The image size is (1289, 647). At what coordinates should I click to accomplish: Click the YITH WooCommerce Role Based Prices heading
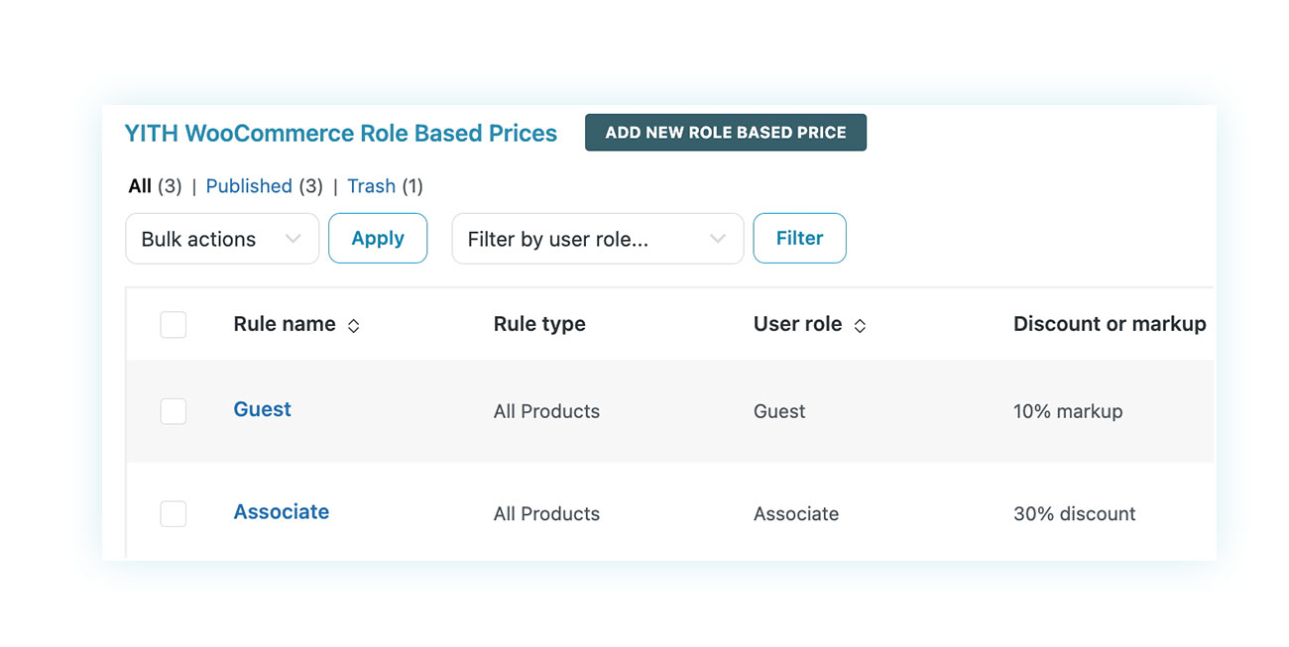(x=341, y=133)
